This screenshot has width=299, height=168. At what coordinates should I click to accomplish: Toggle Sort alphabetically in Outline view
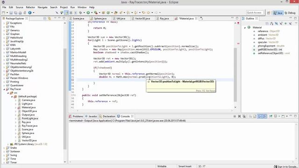(x=272, y=23)
